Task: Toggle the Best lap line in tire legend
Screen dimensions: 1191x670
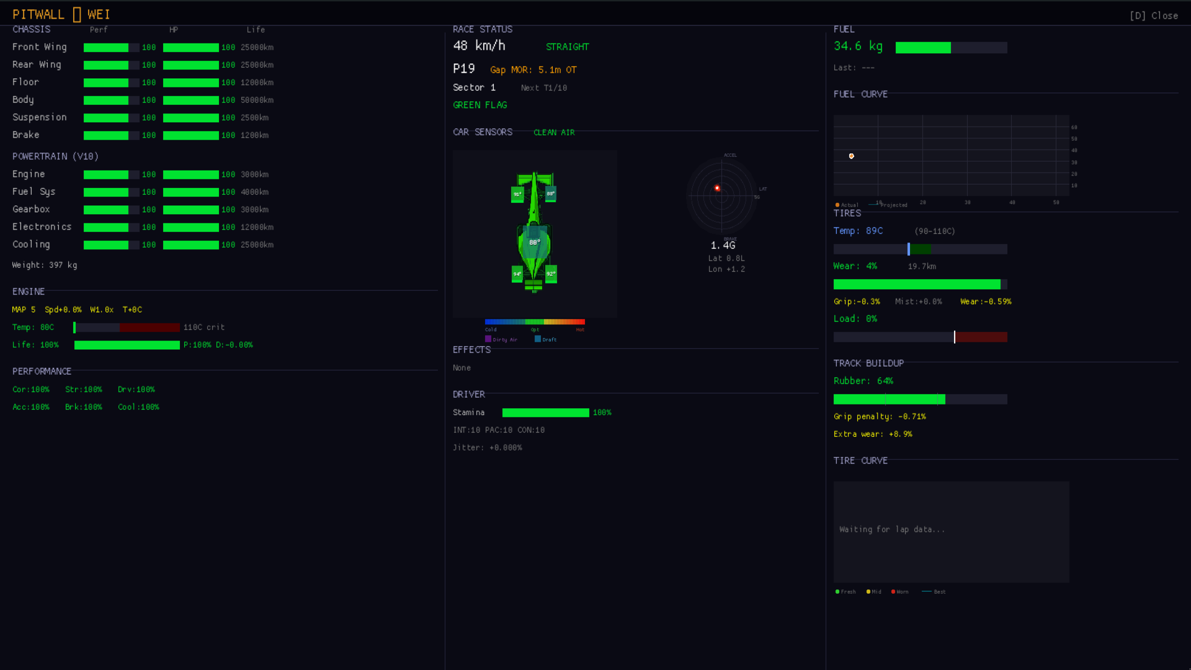Action: point(927,591)
